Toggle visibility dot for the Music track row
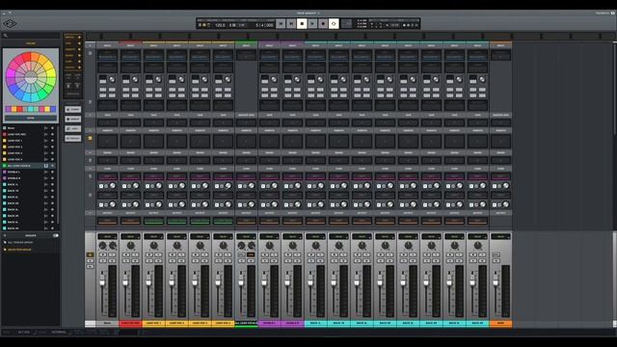The height and width of the screenshot is (347, 617). point(52,128)
